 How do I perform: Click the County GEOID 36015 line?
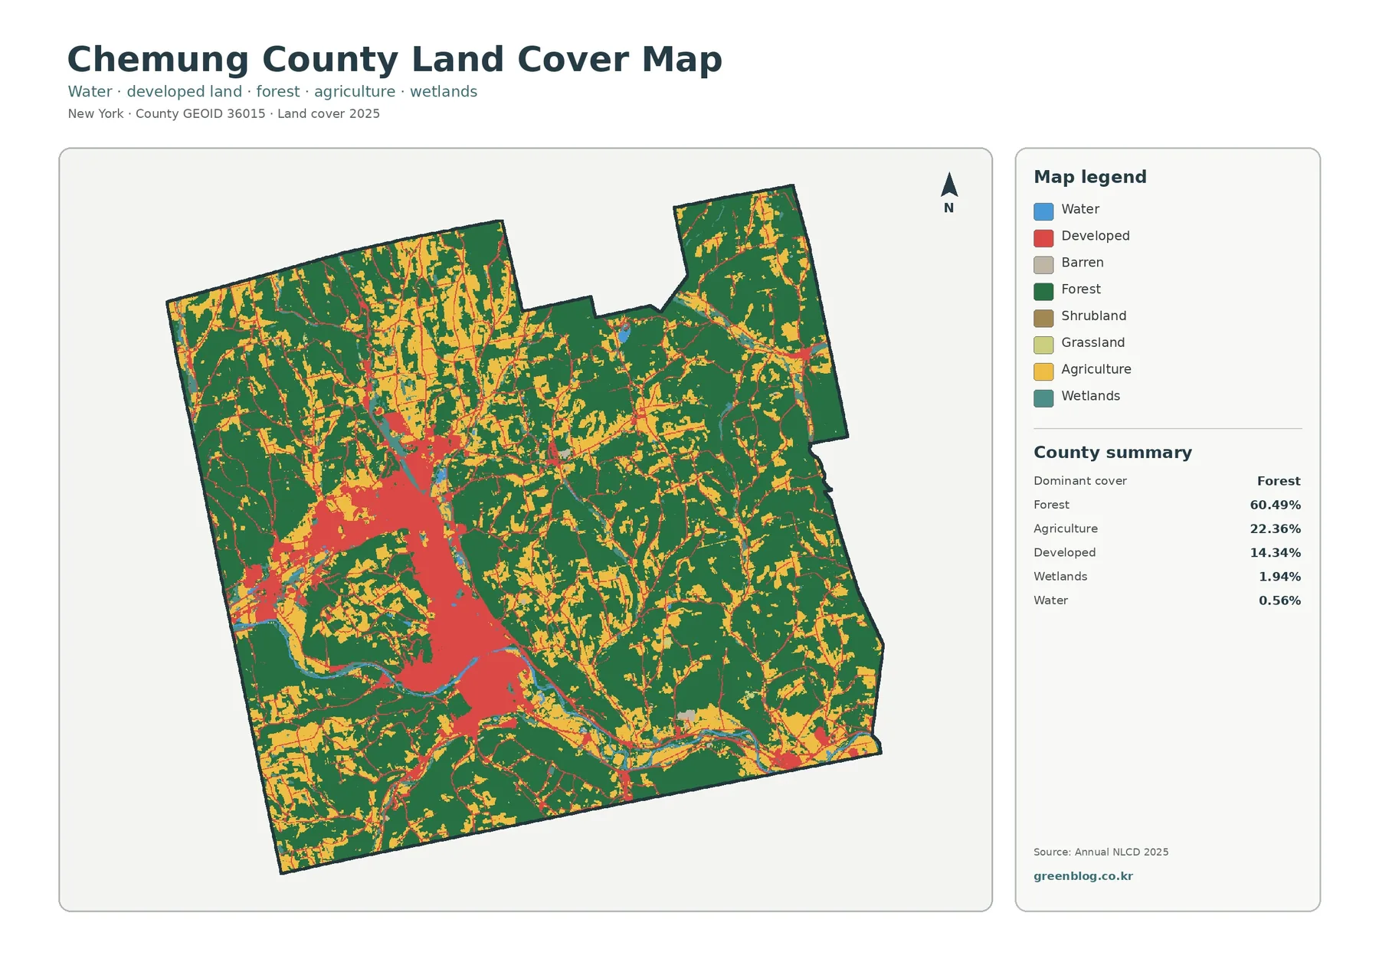click(x=224, y=114)
